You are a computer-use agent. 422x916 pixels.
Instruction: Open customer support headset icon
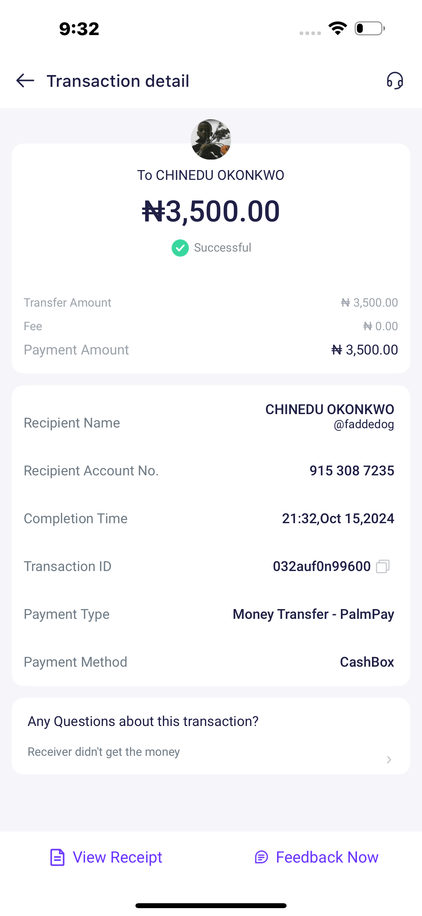395,81
